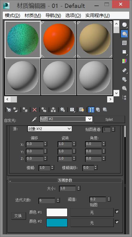The height and width of the screenshot is (237, 132).
Task: Toggle Show End Result icon
Action: 91,110
